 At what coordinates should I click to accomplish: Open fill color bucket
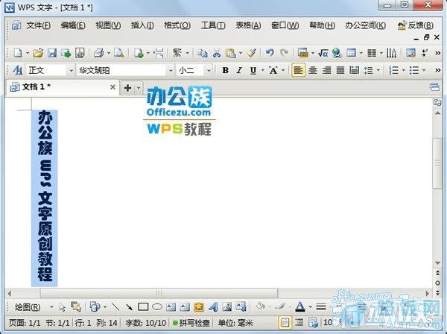coord(261,307)
